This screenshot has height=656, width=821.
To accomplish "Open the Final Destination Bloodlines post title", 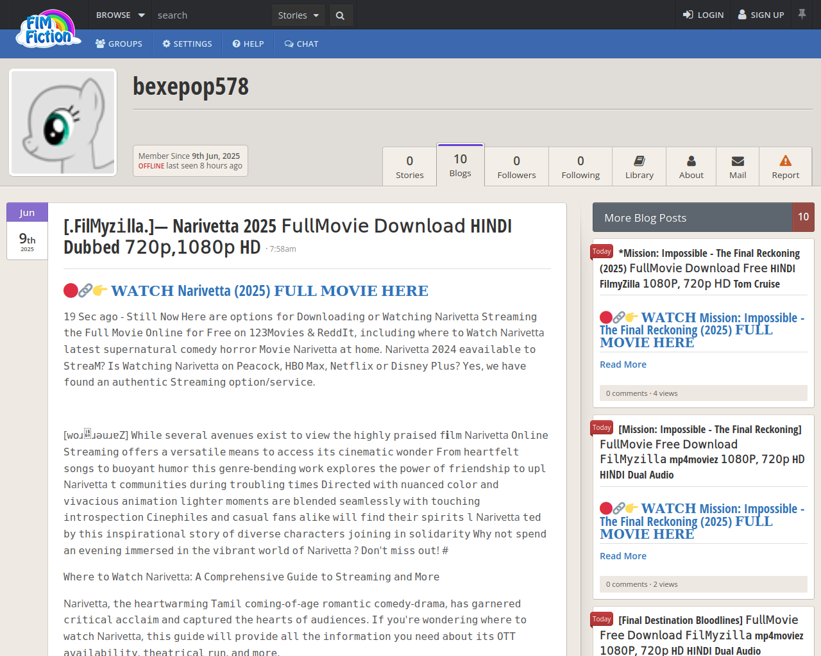I will coord(702,635).
